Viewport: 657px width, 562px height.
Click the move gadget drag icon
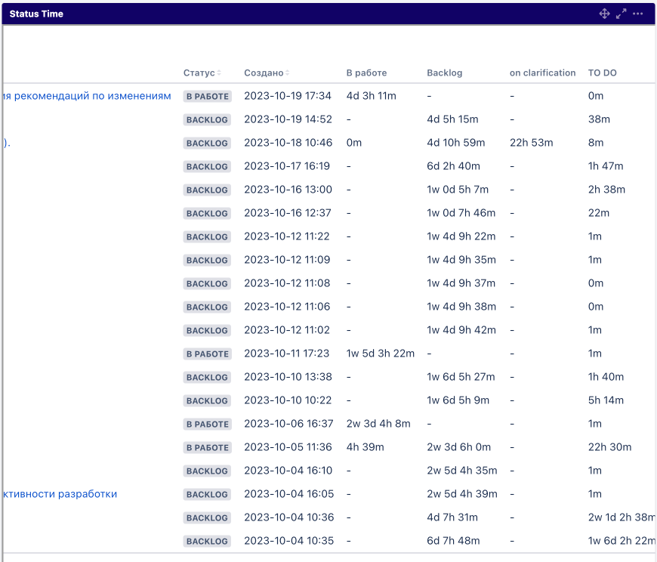604,14
